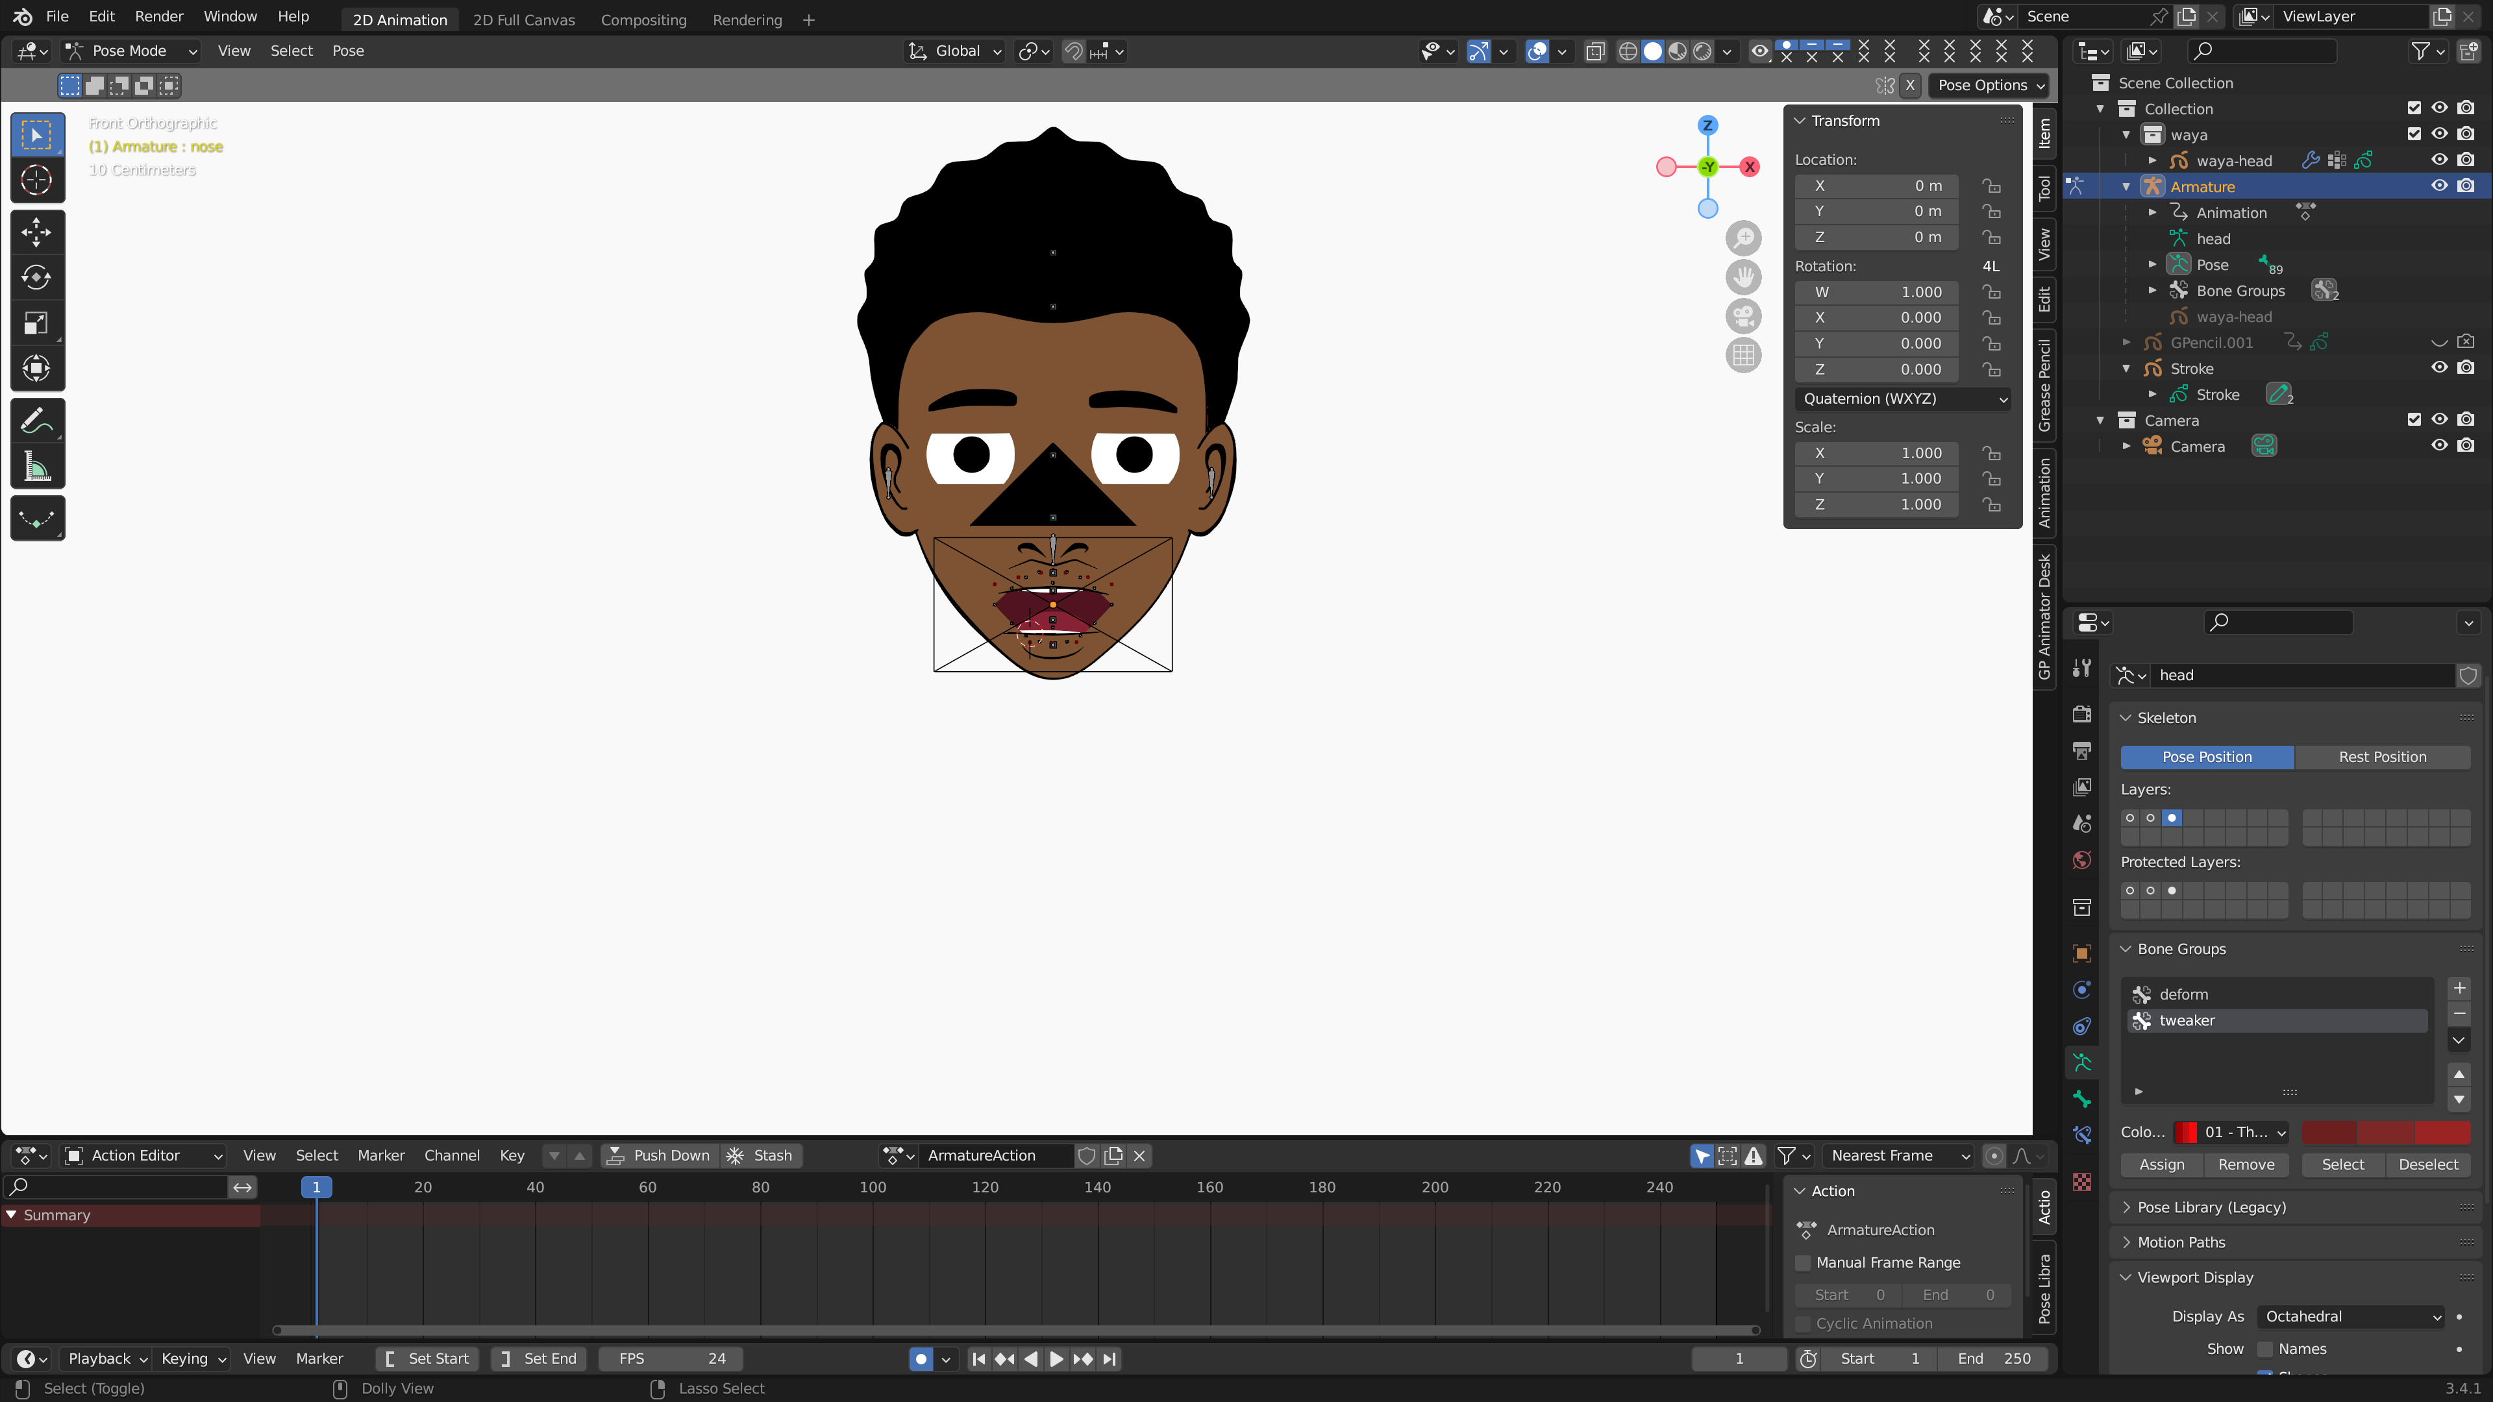
Task: Open the Render menu
Action: tap(158, 16)
